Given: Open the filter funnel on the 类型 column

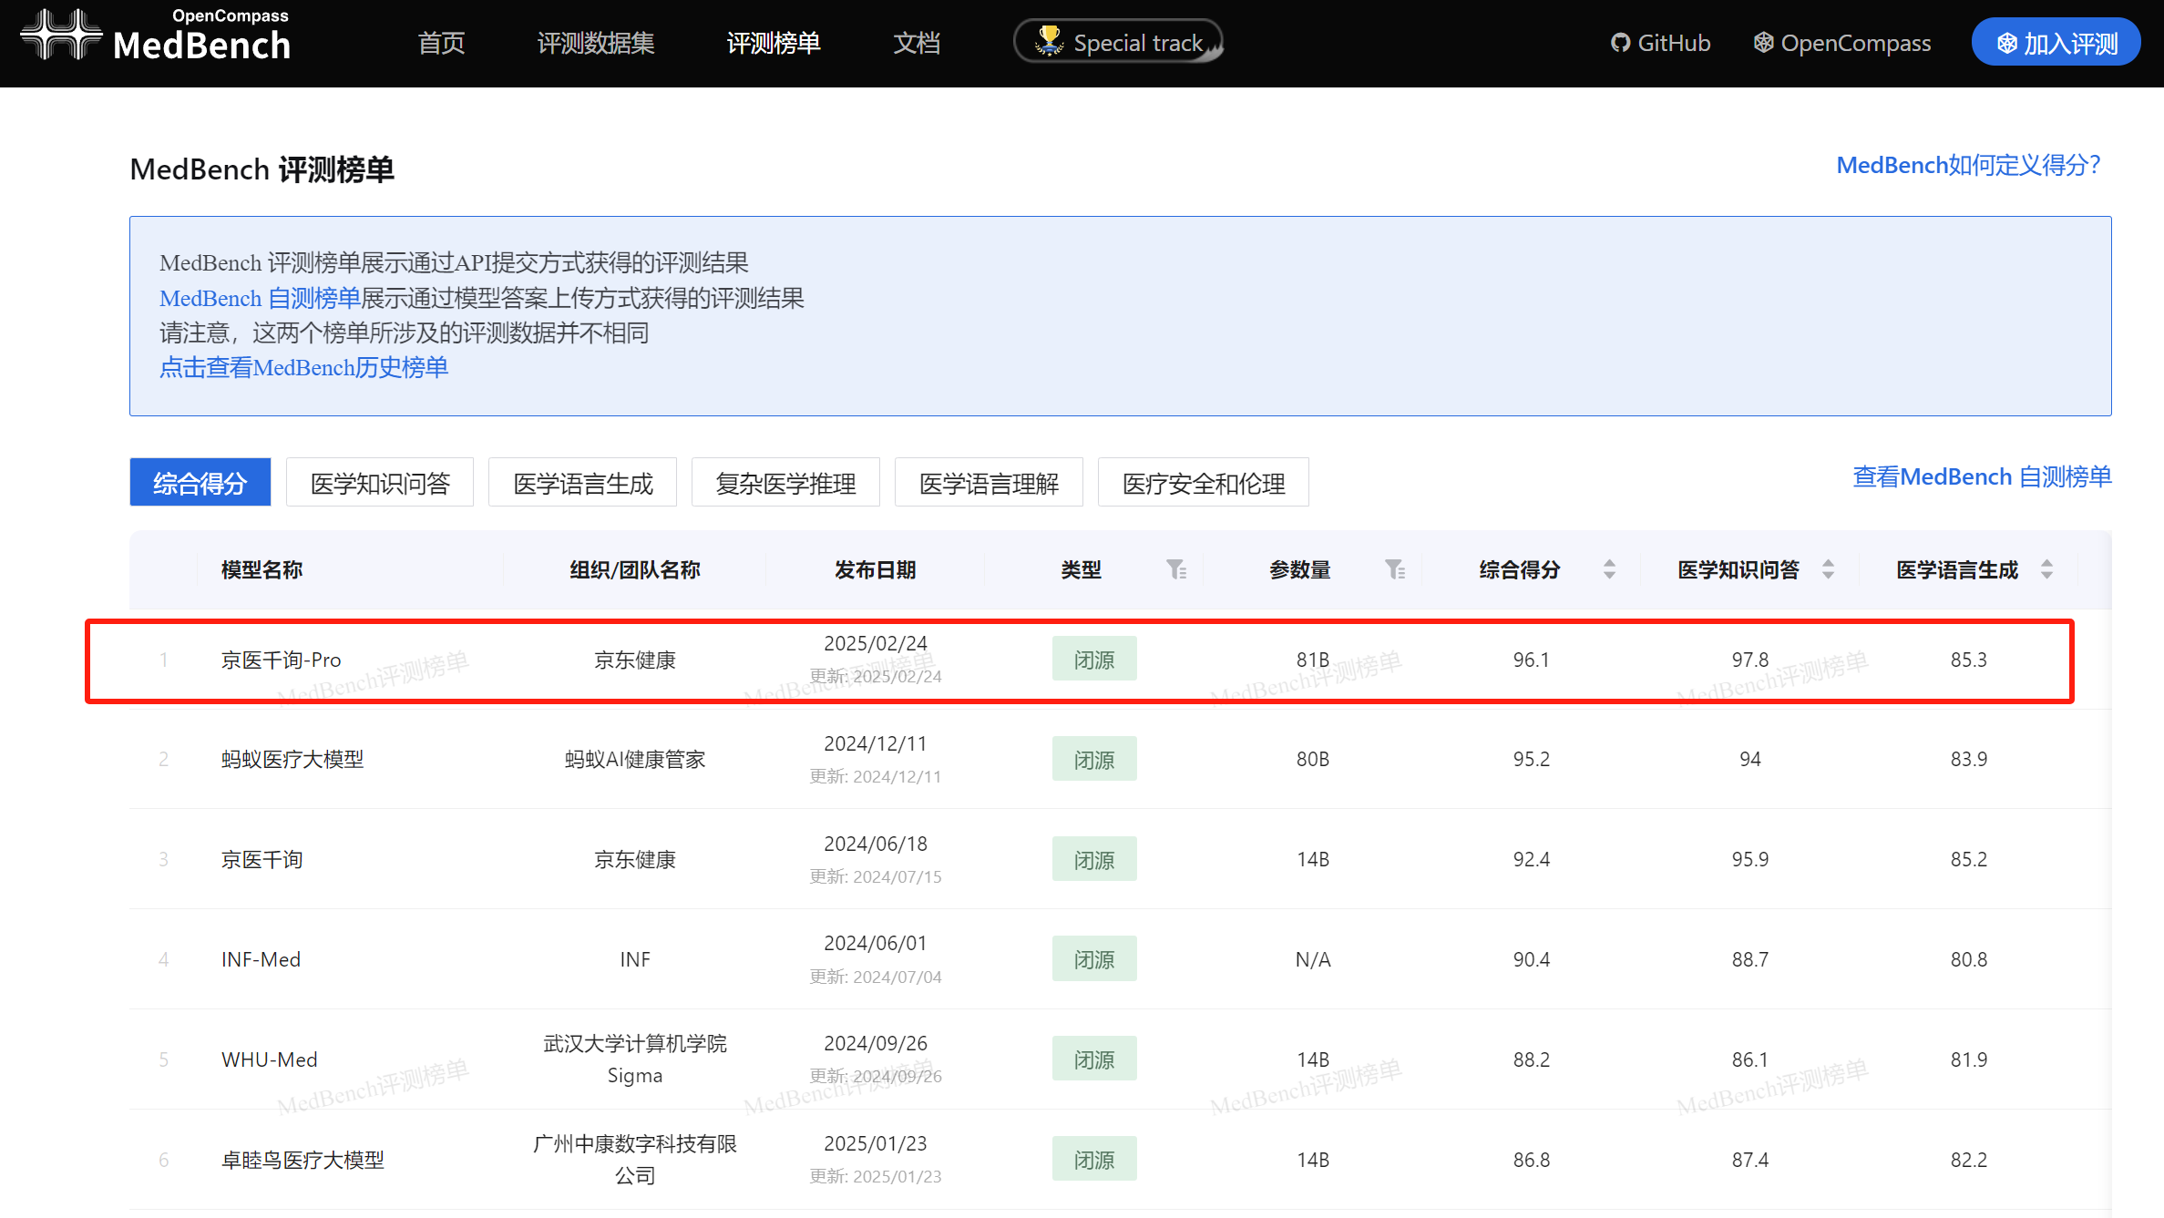Looking at the screenshot, I should [x=1178, y=569].
